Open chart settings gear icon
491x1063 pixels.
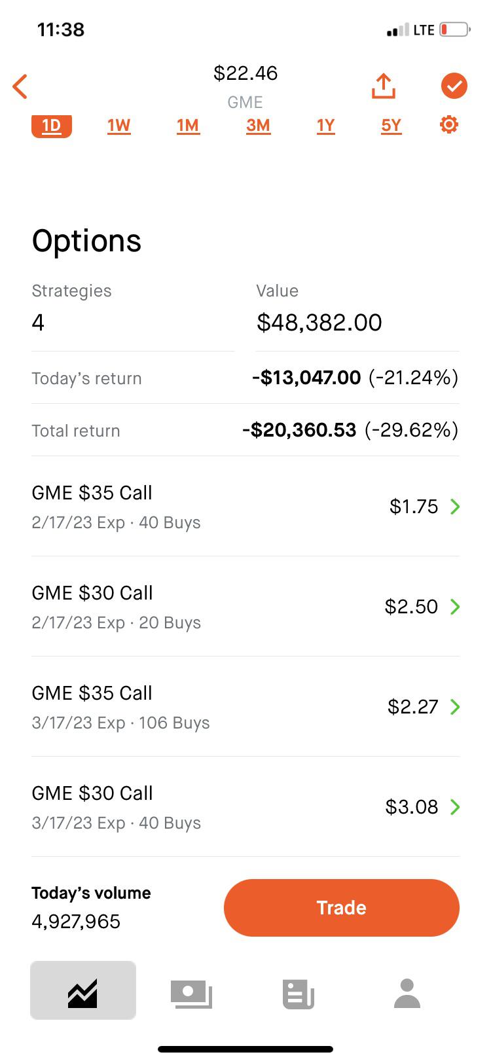point(449,124)
